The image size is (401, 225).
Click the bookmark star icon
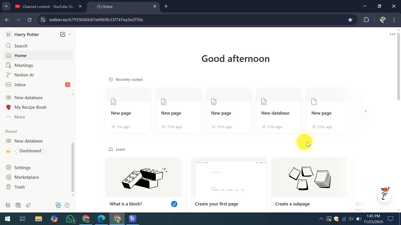(x=350, y=20)
